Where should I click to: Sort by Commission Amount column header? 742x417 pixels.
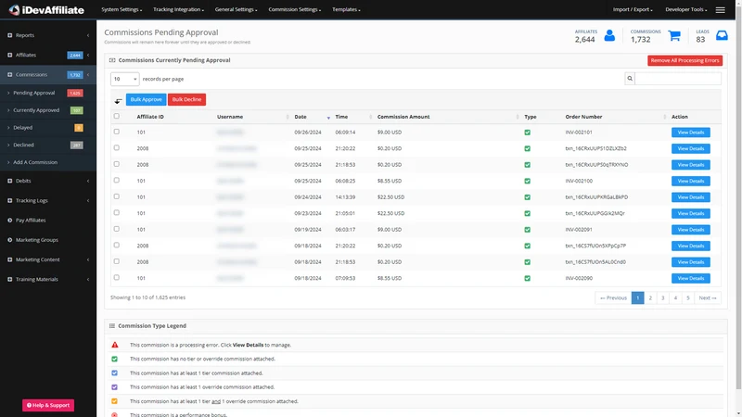(x=403, y=117)
